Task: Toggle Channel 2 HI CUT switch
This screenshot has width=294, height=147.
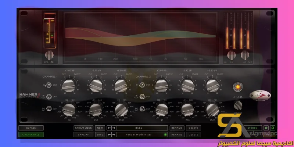Action: (142, 97)
